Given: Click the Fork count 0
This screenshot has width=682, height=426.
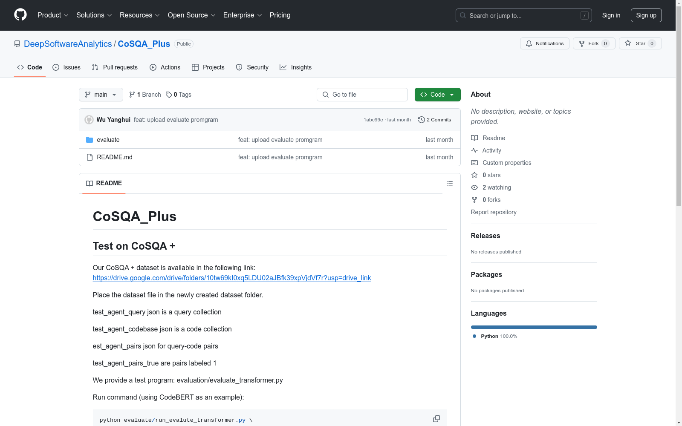Looking at the screenshot, I should [605, 43].
